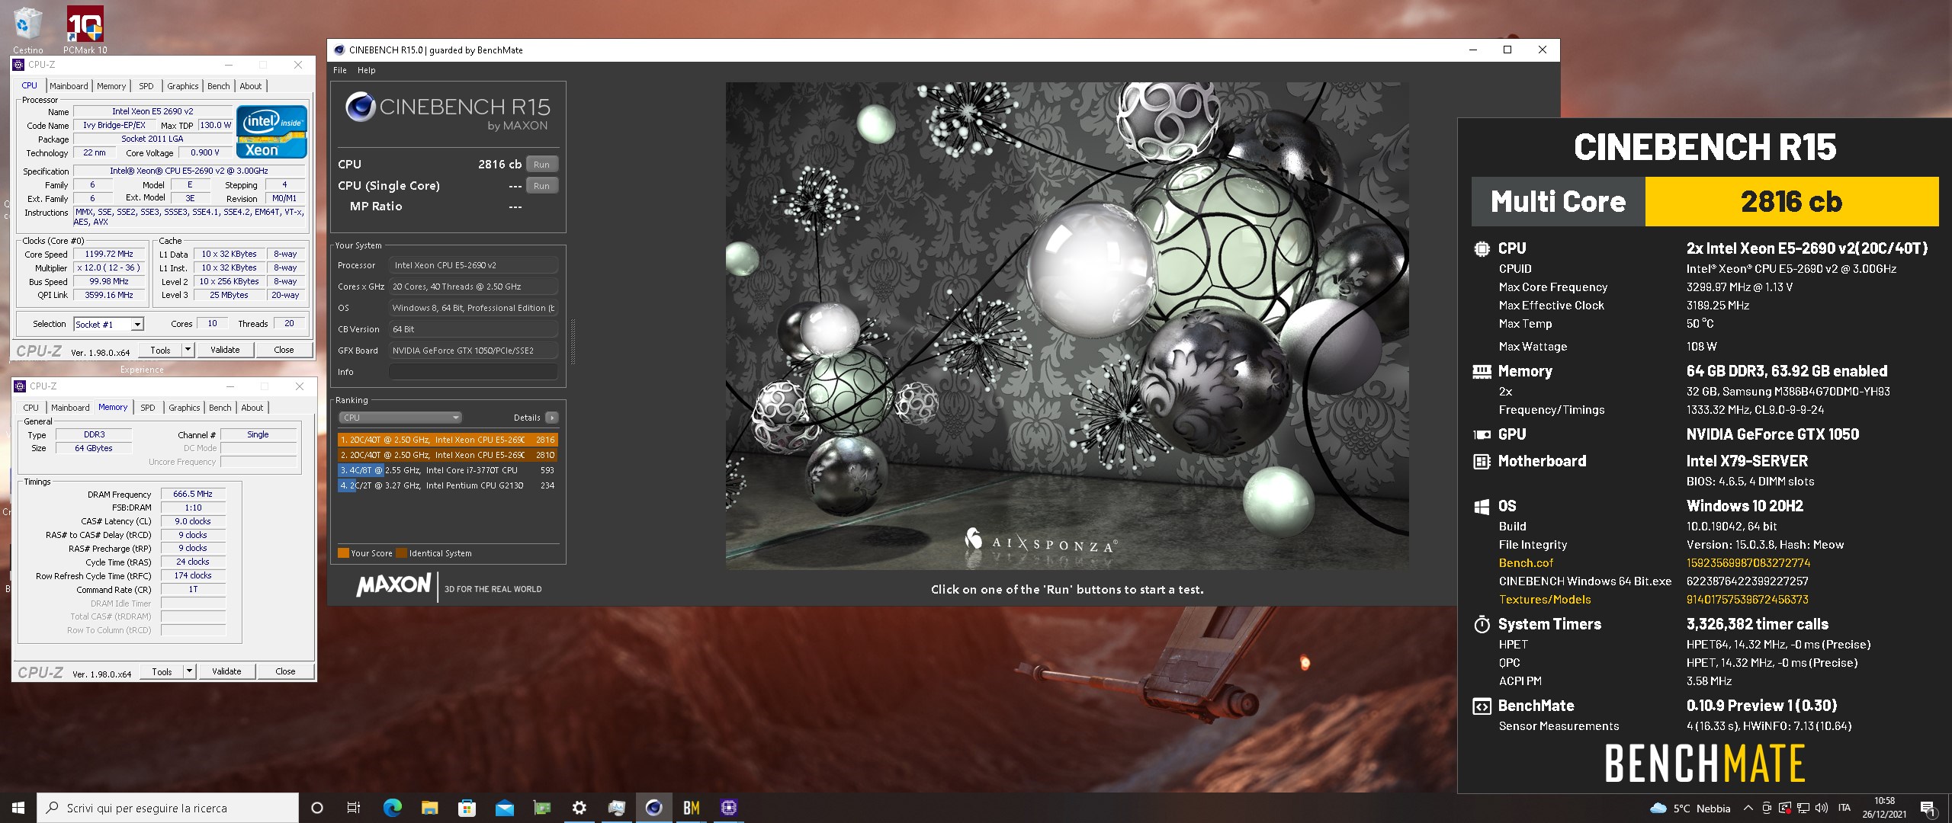Open the SPD tab in the lower CPU-Z window

pos(148,408)
